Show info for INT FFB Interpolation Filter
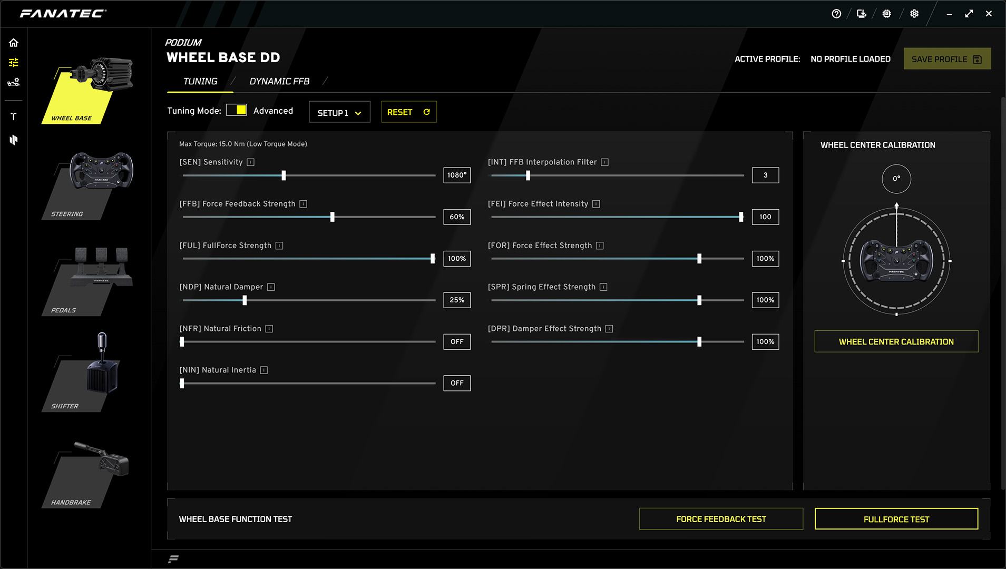Screen dimensions: 1006x569 [605, 162]
